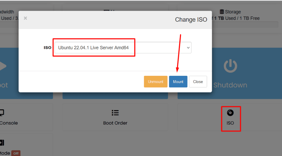282x156 pixels.
Task: Click the dropdown chevron arrow in ISO field
Action: point(188,48)
